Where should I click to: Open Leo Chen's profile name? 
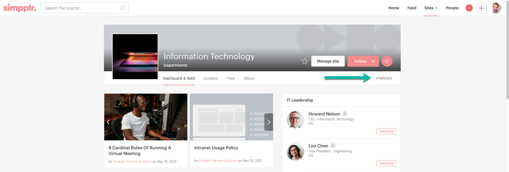tap(318, 146)
